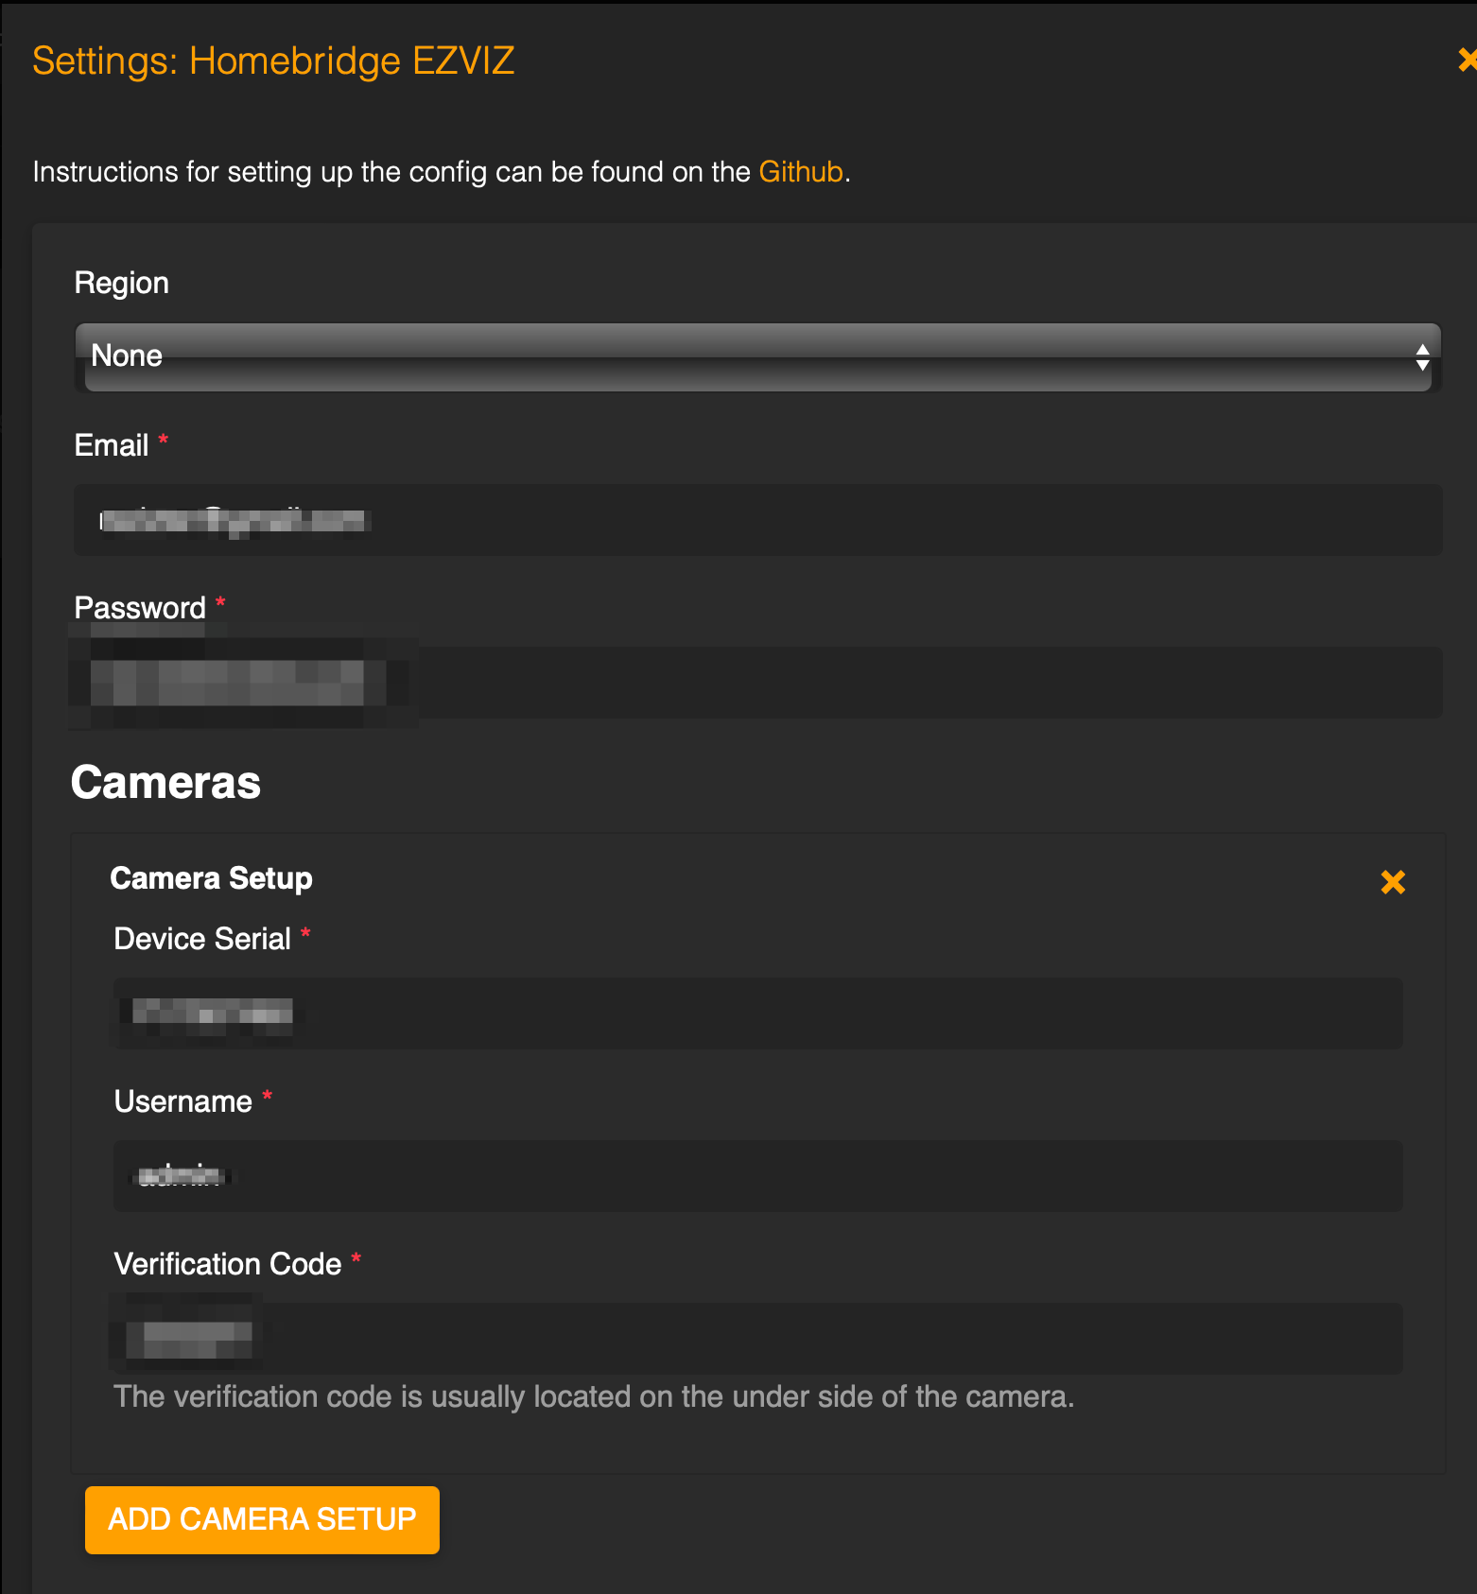Click the Region field label
The width and height of the screenshot is (1477, 1594).
pos(122,283)
